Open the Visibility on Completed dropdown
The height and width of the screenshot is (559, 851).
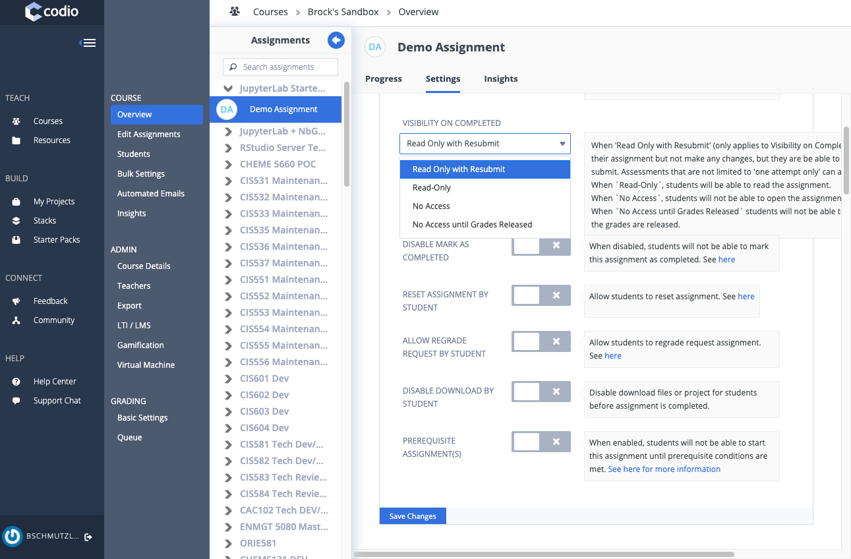pyautogui.click(x=485, y=144)
